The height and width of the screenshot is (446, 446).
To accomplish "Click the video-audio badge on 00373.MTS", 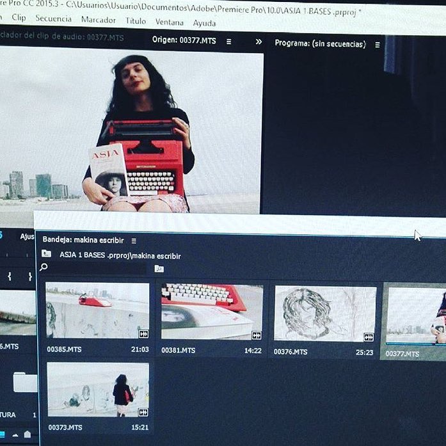I will pyautogui.click(x=143, y=412).
